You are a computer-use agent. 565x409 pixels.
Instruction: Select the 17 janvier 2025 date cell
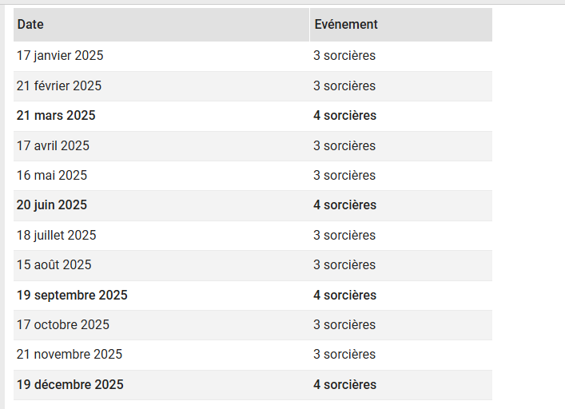(x=60, y=56)
